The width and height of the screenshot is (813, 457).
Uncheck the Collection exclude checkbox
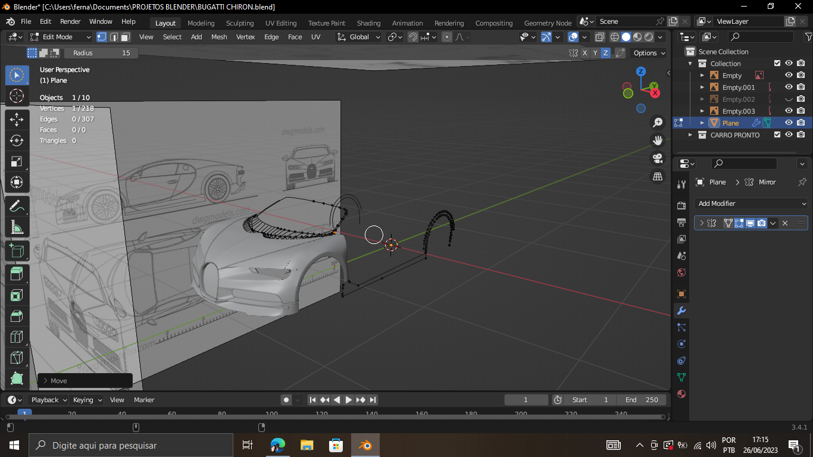pos(777,64)
